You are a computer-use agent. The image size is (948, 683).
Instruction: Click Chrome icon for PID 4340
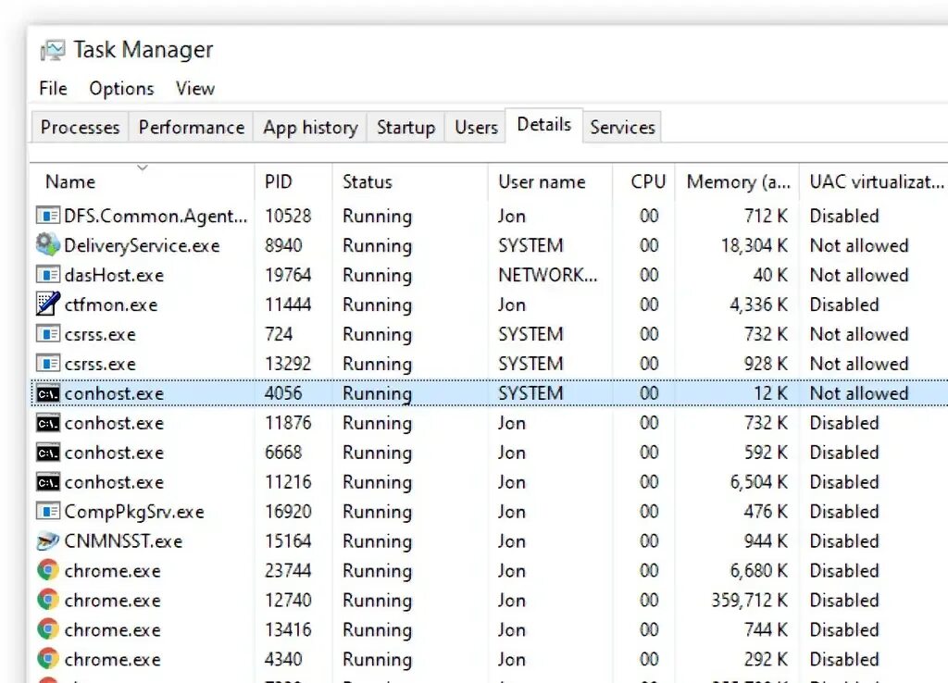(x=48, y=659)
